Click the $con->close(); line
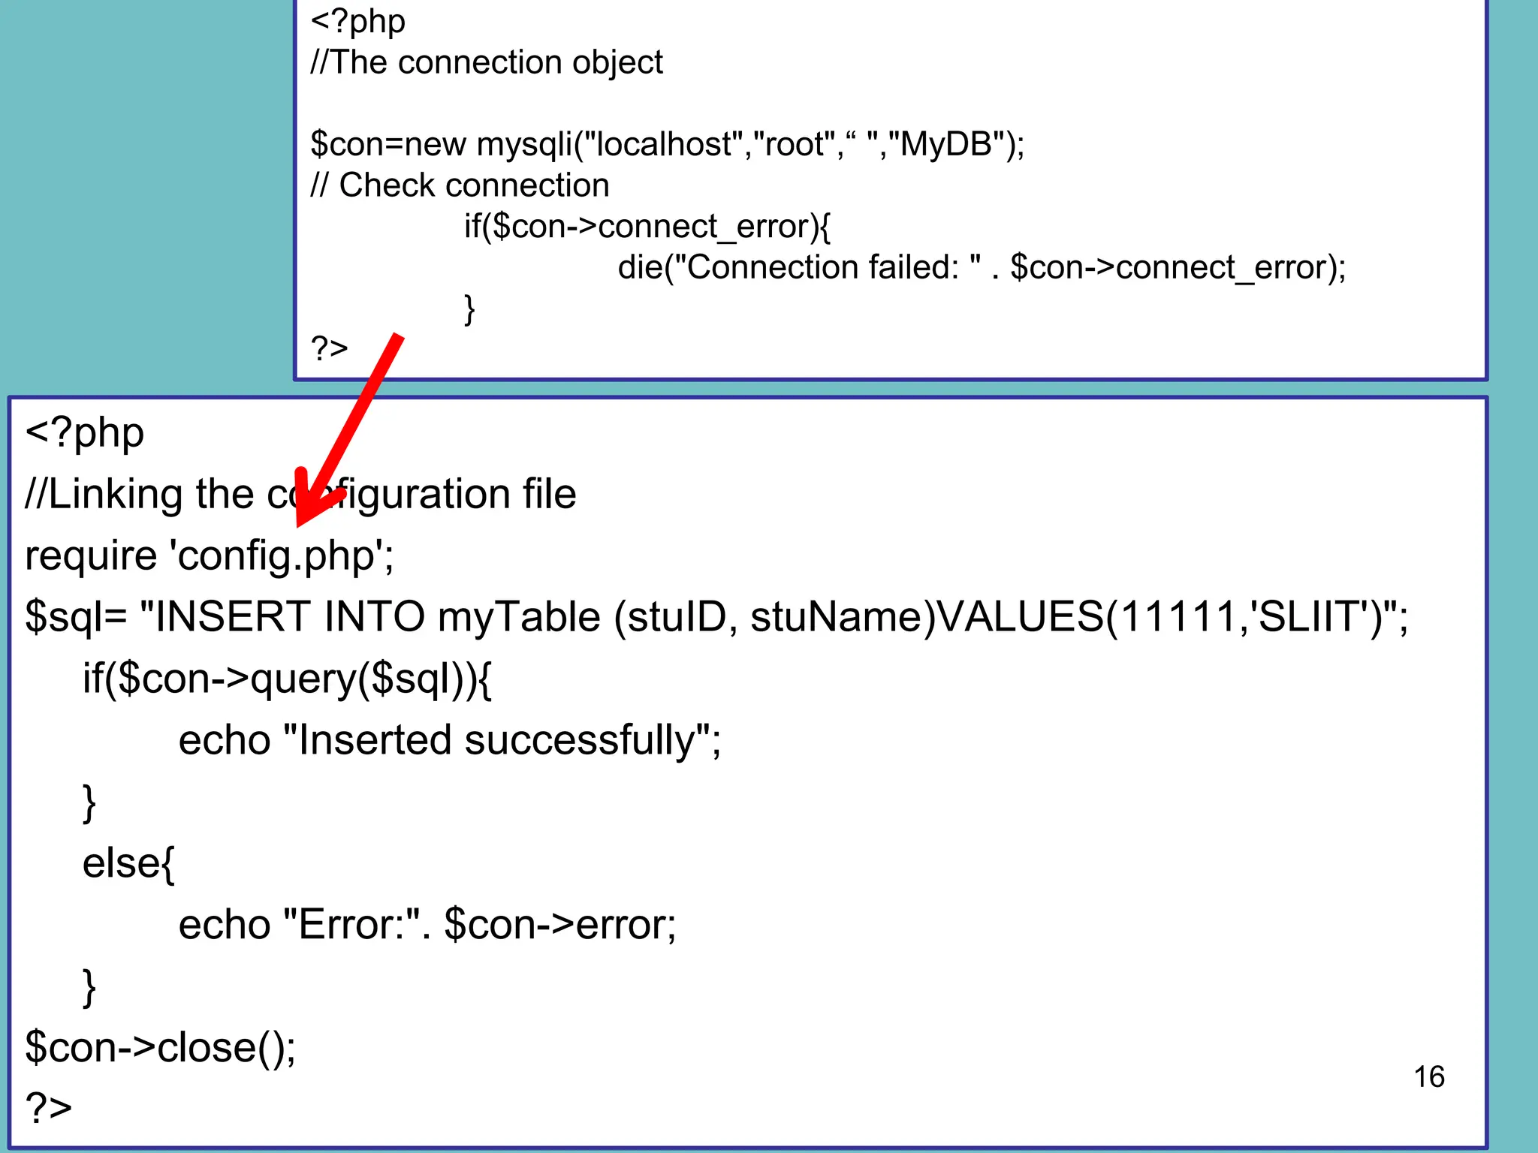The height and width of the screenshot is (1153, 1538). click(x=160, y=1048)
